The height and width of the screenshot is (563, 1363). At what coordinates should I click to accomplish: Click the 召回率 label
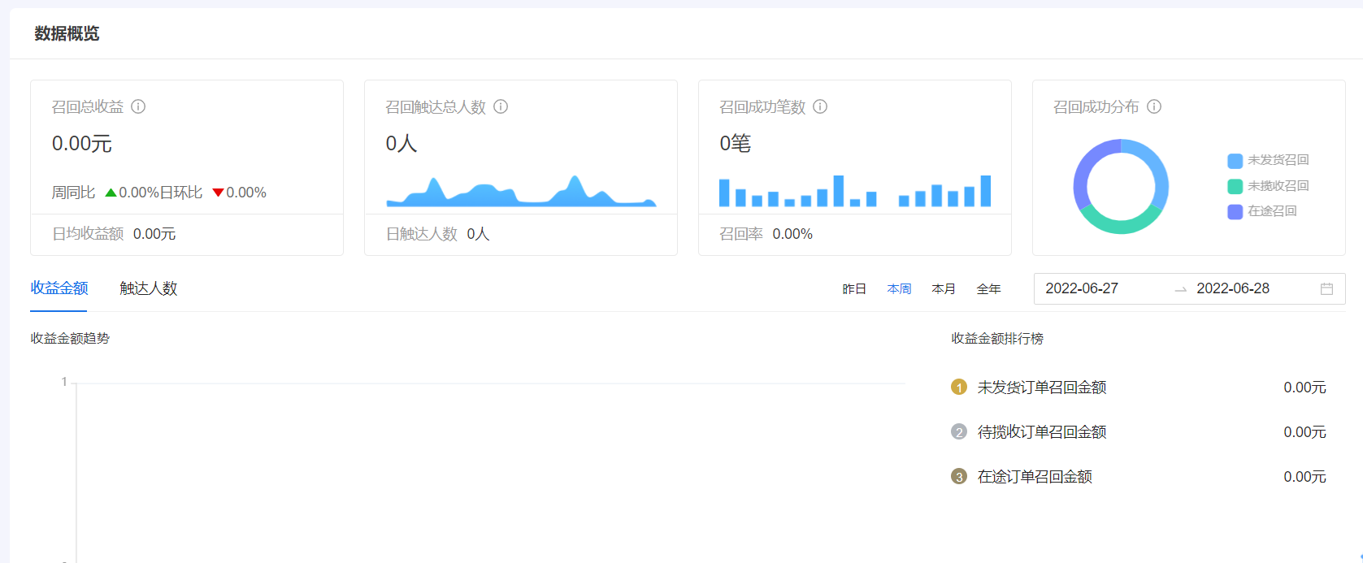[x=741, y=234]
